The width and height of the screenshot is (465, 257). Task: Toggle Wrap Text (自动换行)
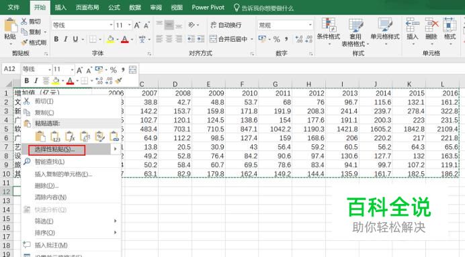226,25
